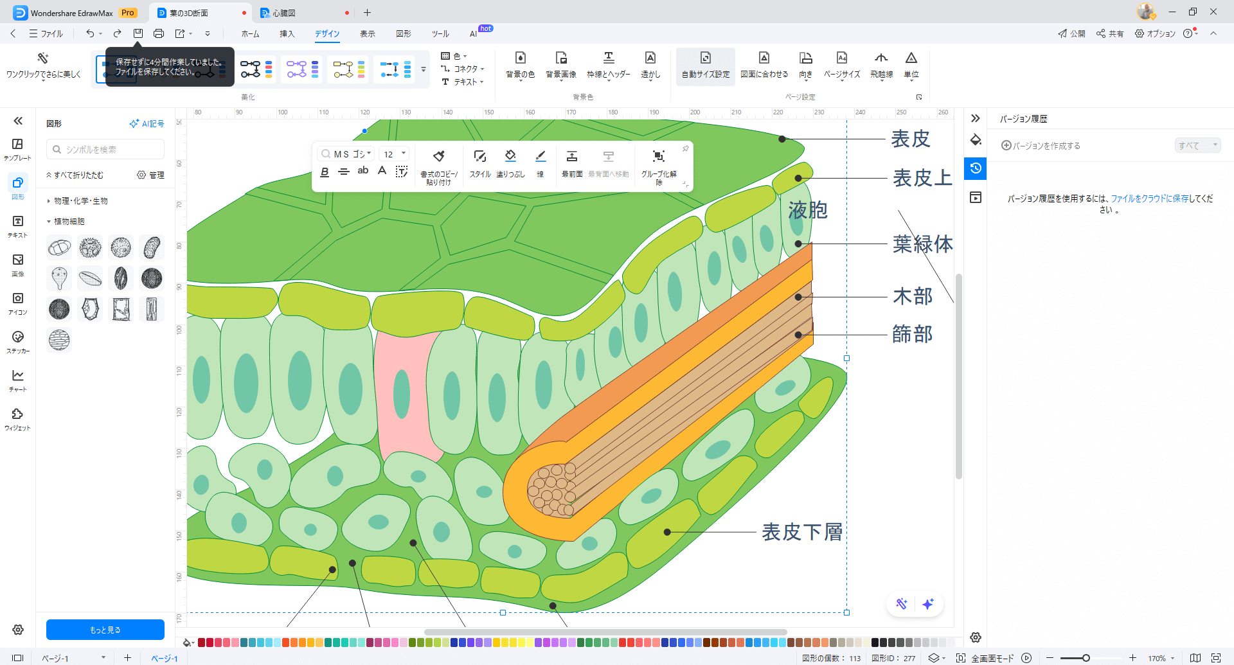The image size is (1234, 665).
Task: Toggle strikethrough (ab) in the floating toolbar
Action: coord(362,170)
